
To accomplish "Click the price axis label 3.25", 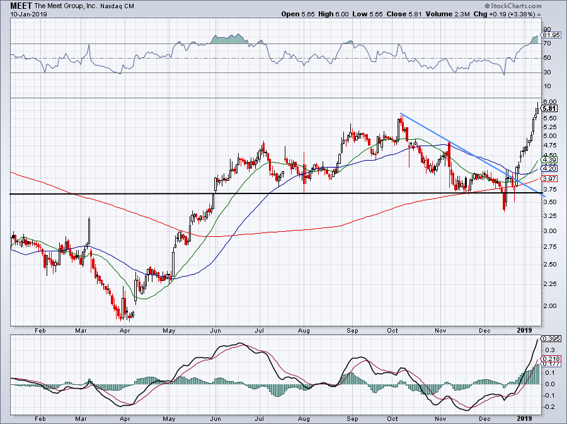I will (549, 216).
